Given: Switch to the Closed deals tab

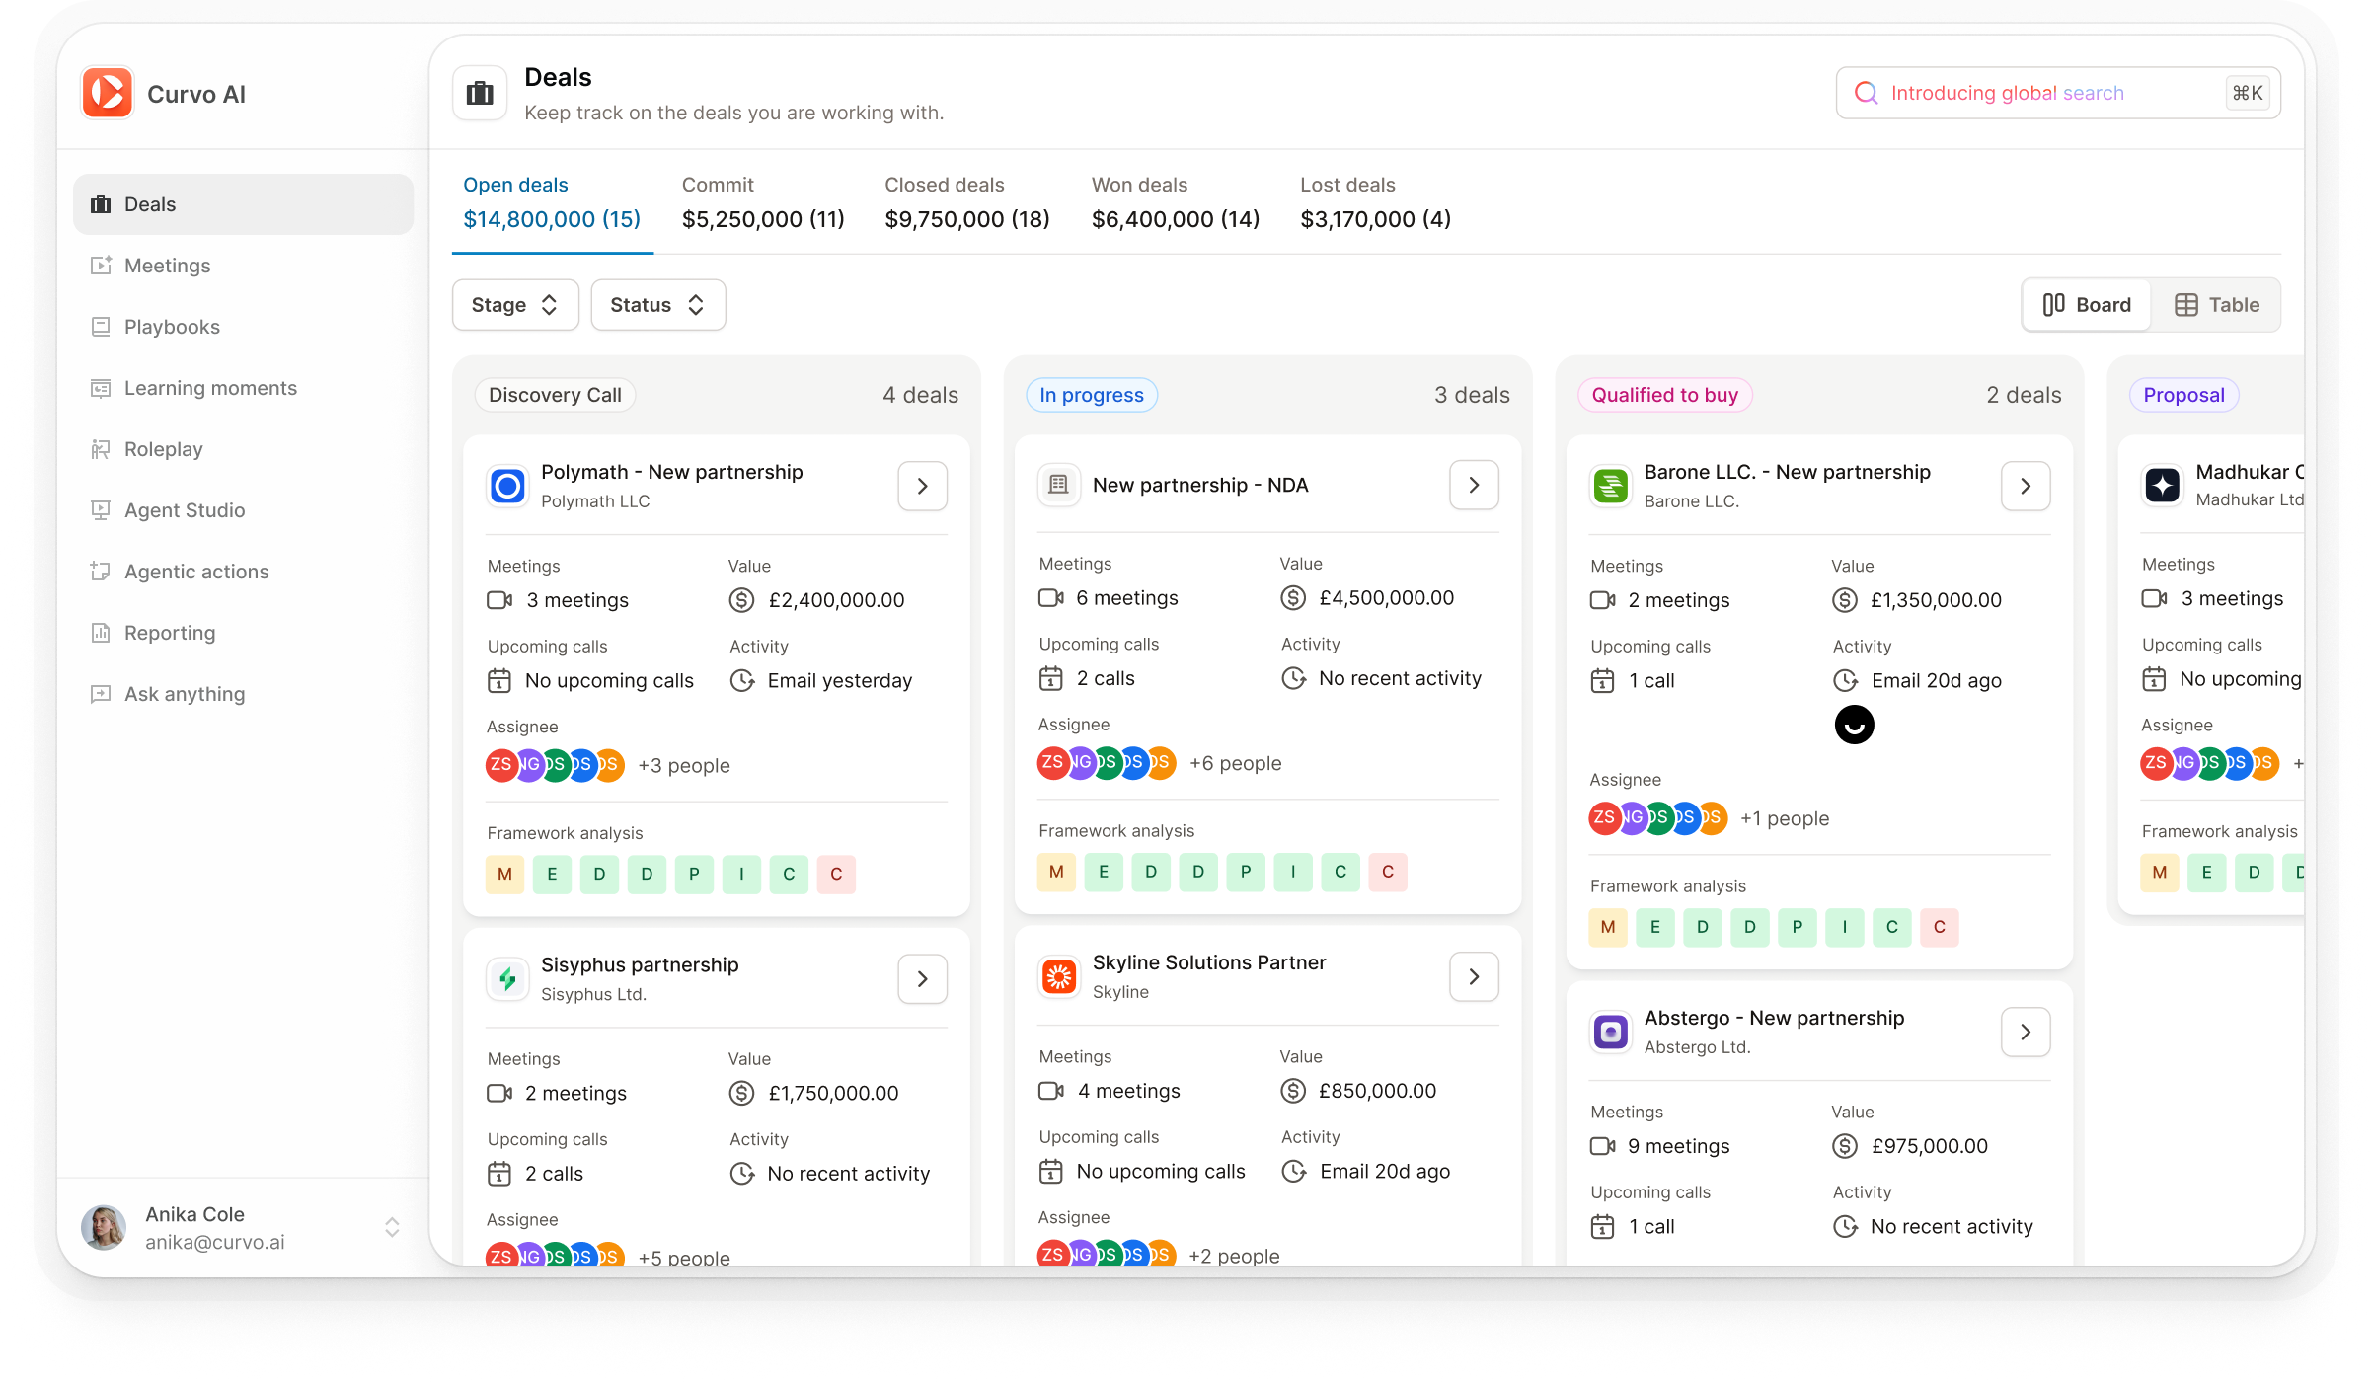Looking at the screenshot, I should coord(966,203).
